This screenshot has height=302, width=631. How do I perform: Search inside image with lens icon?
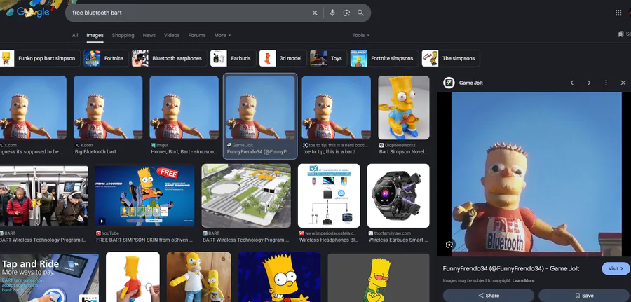(449, 245)
